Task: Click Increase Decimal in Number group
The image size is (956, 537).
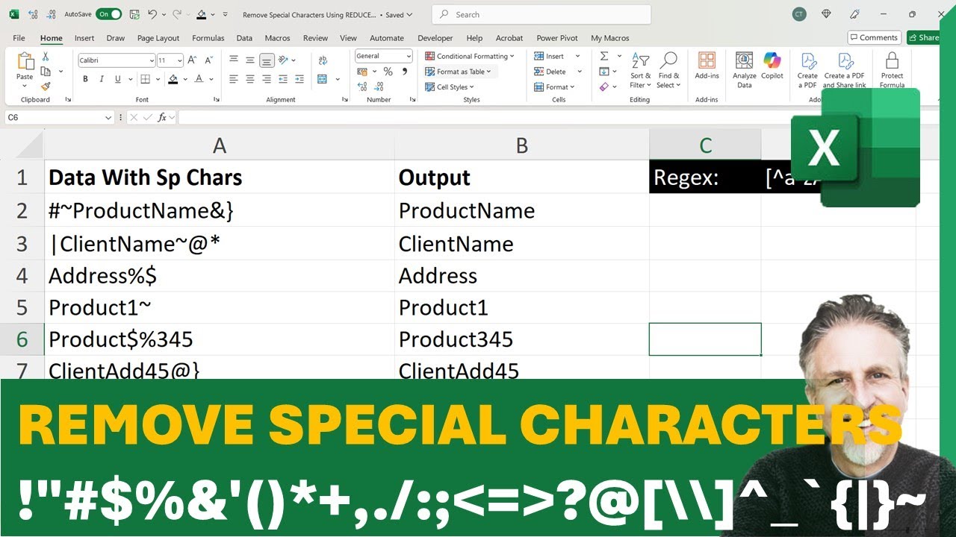Action: pos(362,87)
